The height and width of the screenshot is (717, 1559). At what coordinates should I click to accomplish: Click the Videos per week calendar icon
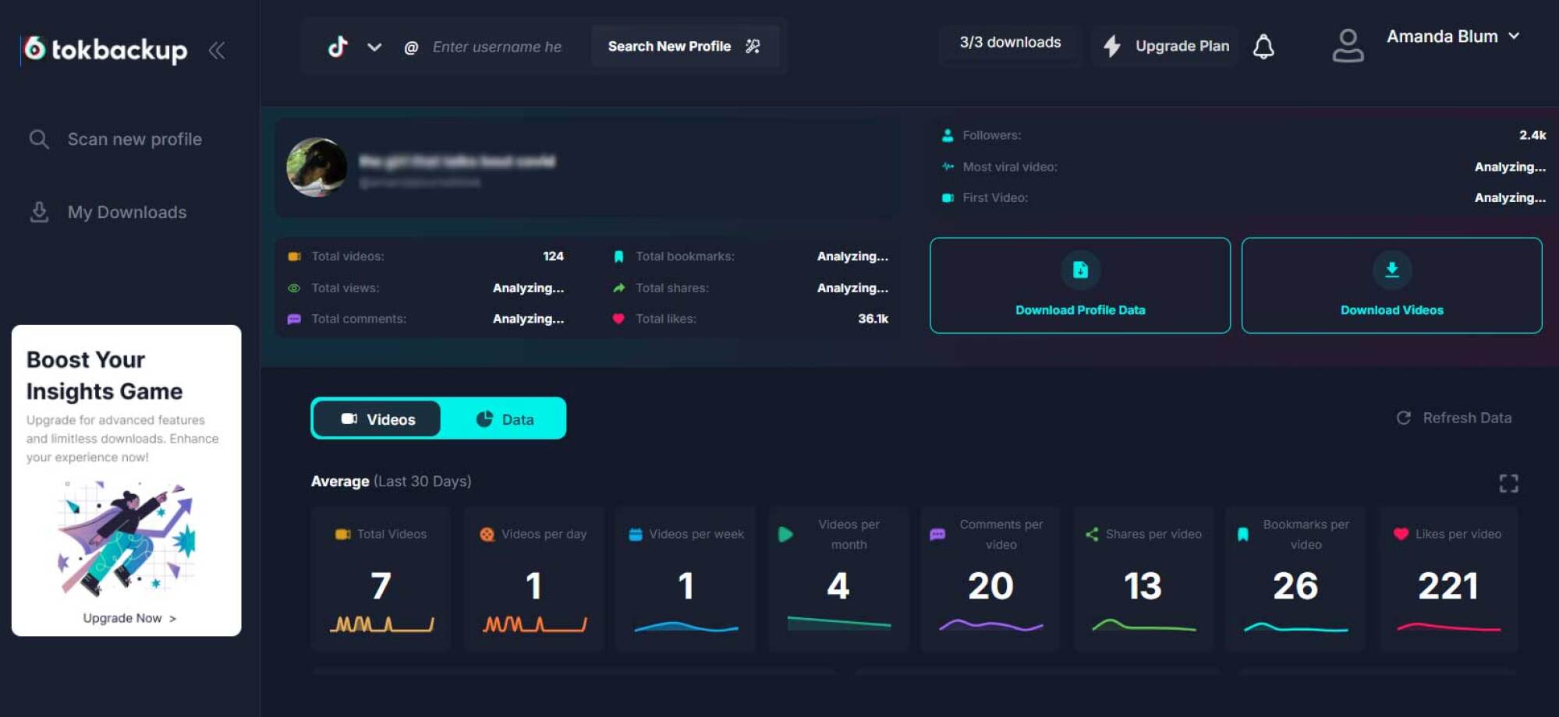click(x=635, y=535)
